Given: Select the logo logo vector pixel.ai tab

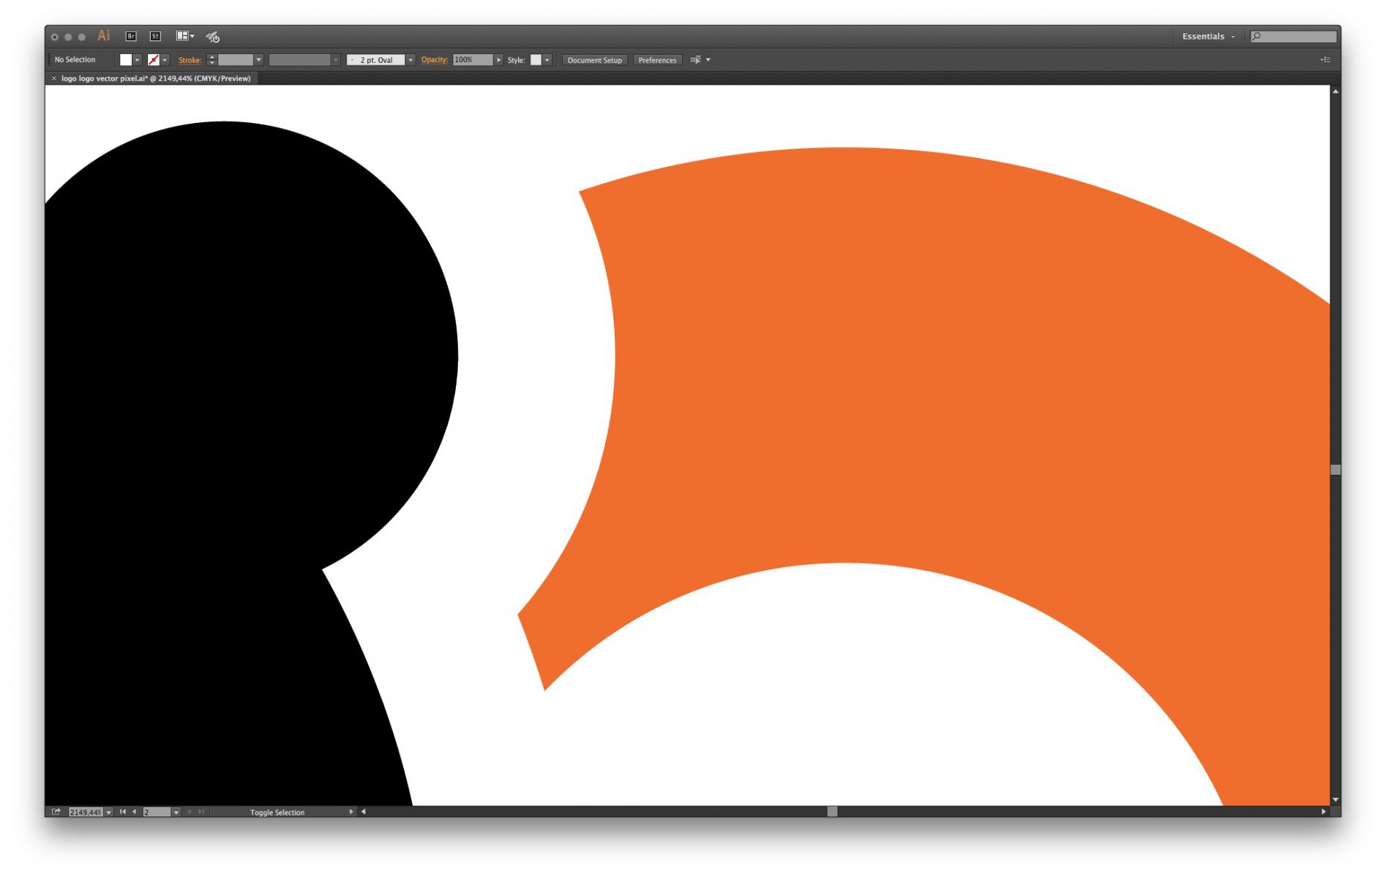Looking at the screenshot, I should pyautogui.click(x=155, y=78).
